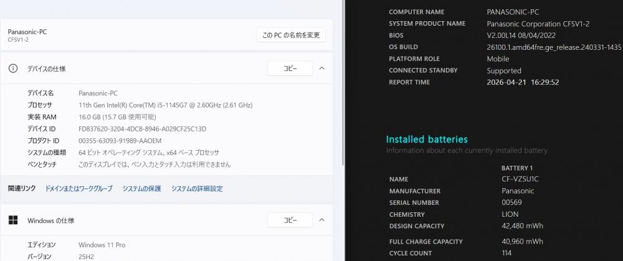This screenshot has height=261, width=623.
Task: Click the Windows logo icon
Action: (x=13, y=220)
